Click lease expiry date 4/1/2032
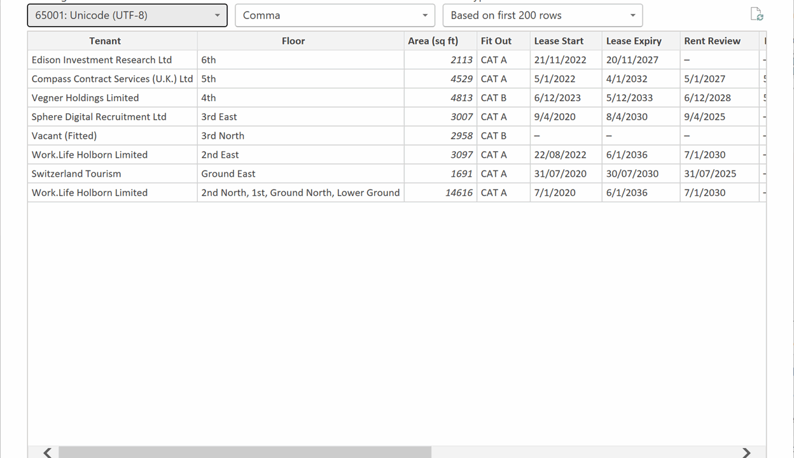Screen dimensions: 794x458 pos(641,79)
